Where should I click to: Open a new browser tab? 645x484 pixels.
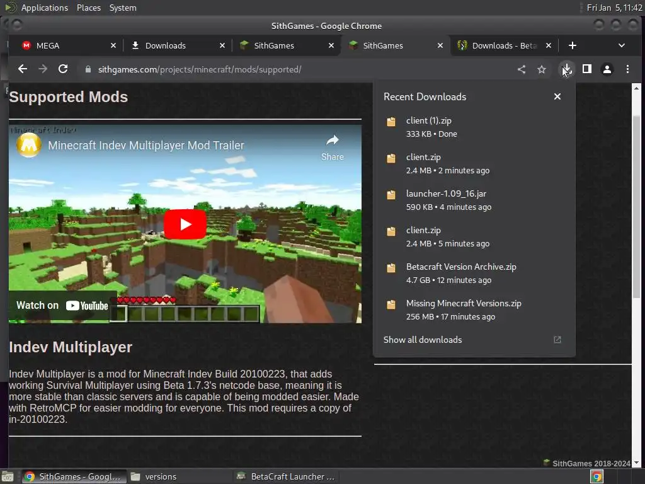coord(572,45)
